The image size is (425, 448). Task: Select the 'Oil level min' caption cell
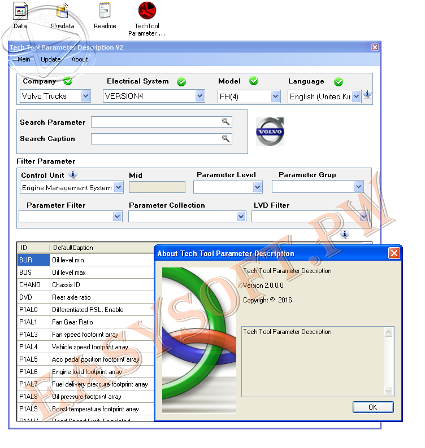tap(102, 260)
